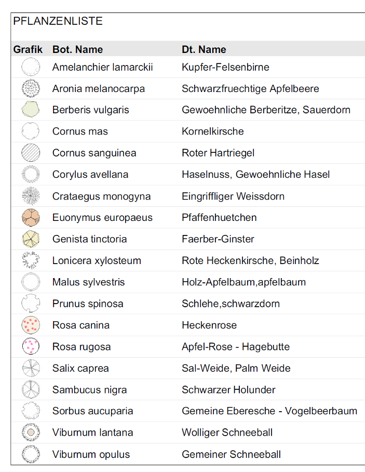Select the Kornelkirsche German name cell

coord(212,131)
